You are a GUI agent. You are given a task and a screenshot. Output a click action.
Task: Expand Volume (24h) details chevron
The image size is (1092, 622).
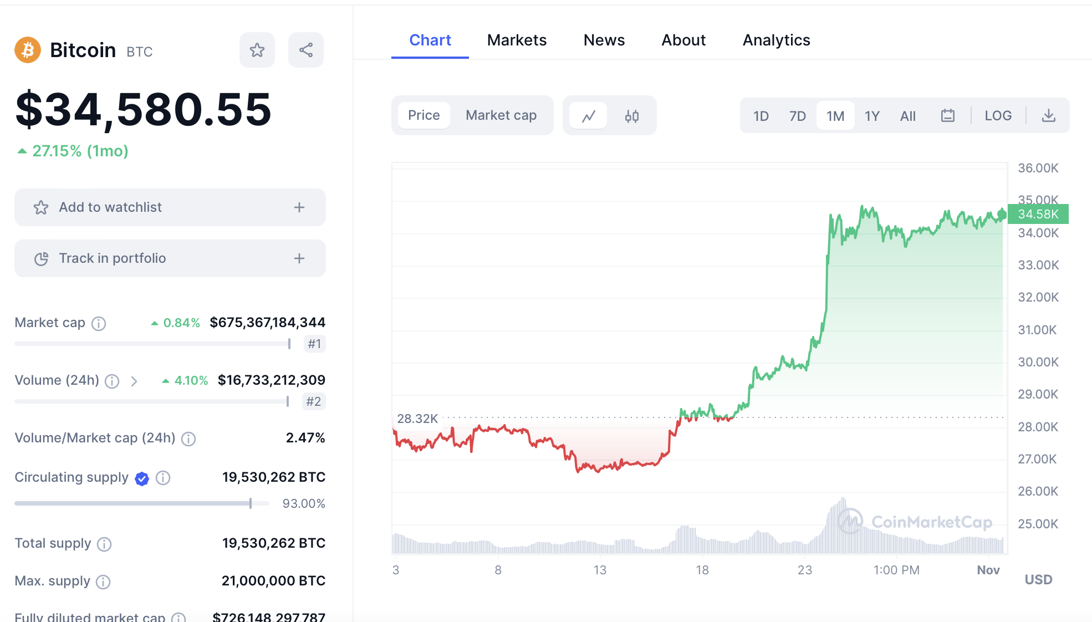pos(134,381)
